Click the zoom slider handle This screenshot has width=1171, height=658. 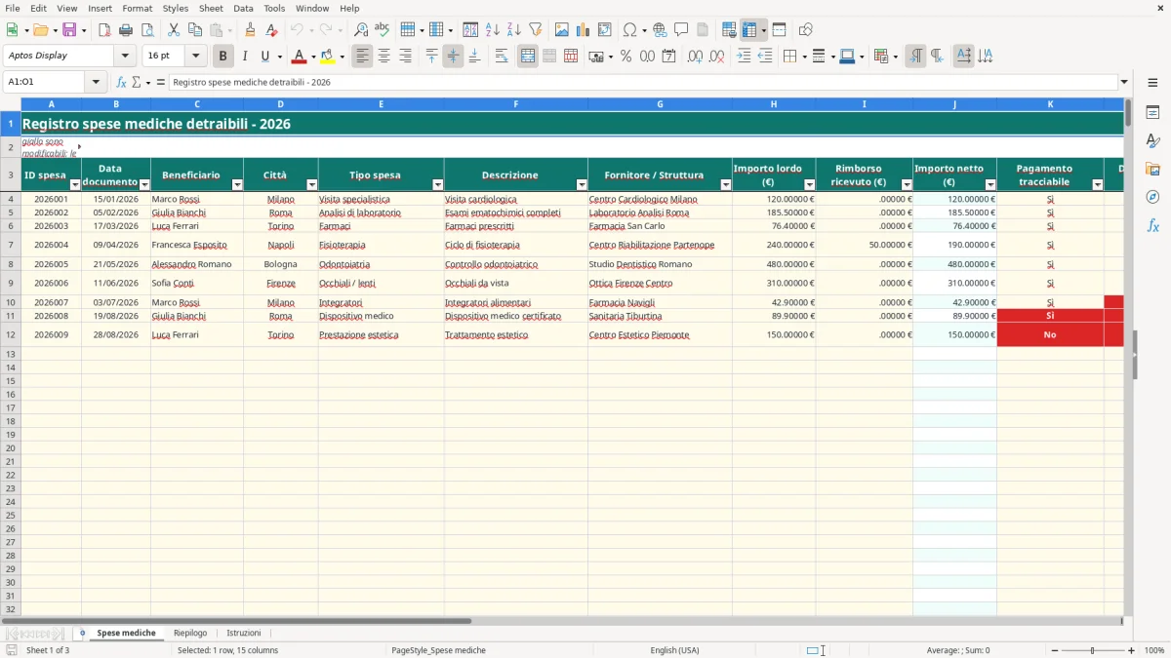[x=1093, y=650]
